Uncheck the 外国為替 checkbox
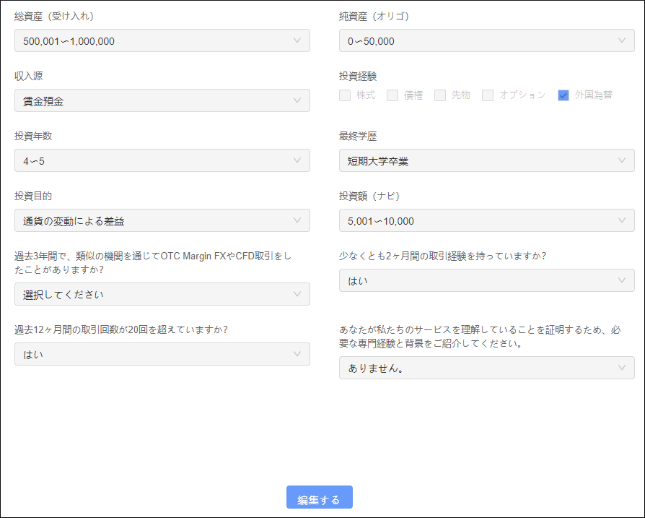Viewport: 645px width, 518px height. [x=563, y=95]
